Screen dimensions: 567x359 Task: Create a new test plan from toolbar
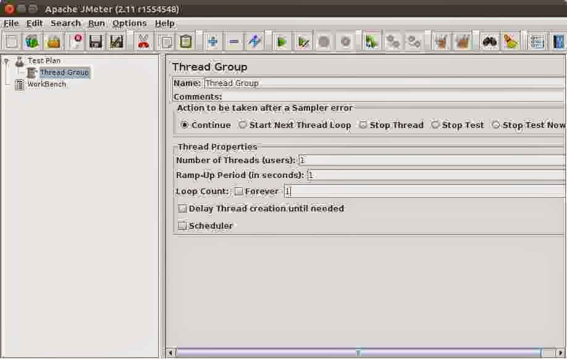pyautogui.click(x=11, y=42)
